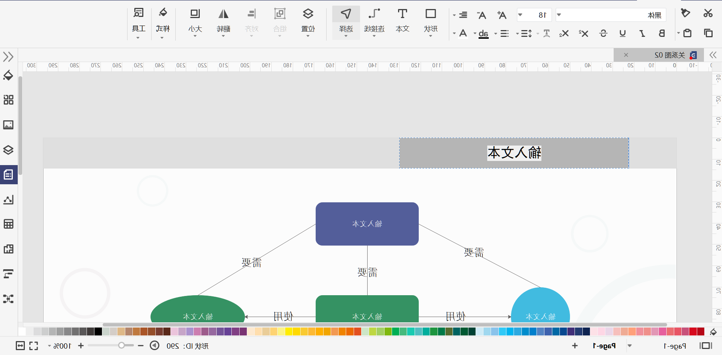722x355 pixels.
Task: Click the fit-to-width icon in status bar
Action: [x=20, y=346]
